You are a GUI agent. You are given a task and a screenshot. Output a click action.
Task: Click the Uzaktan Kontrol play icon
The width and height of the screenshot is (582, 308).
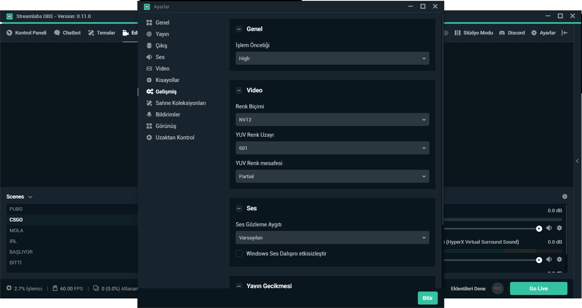coord(149,138)
